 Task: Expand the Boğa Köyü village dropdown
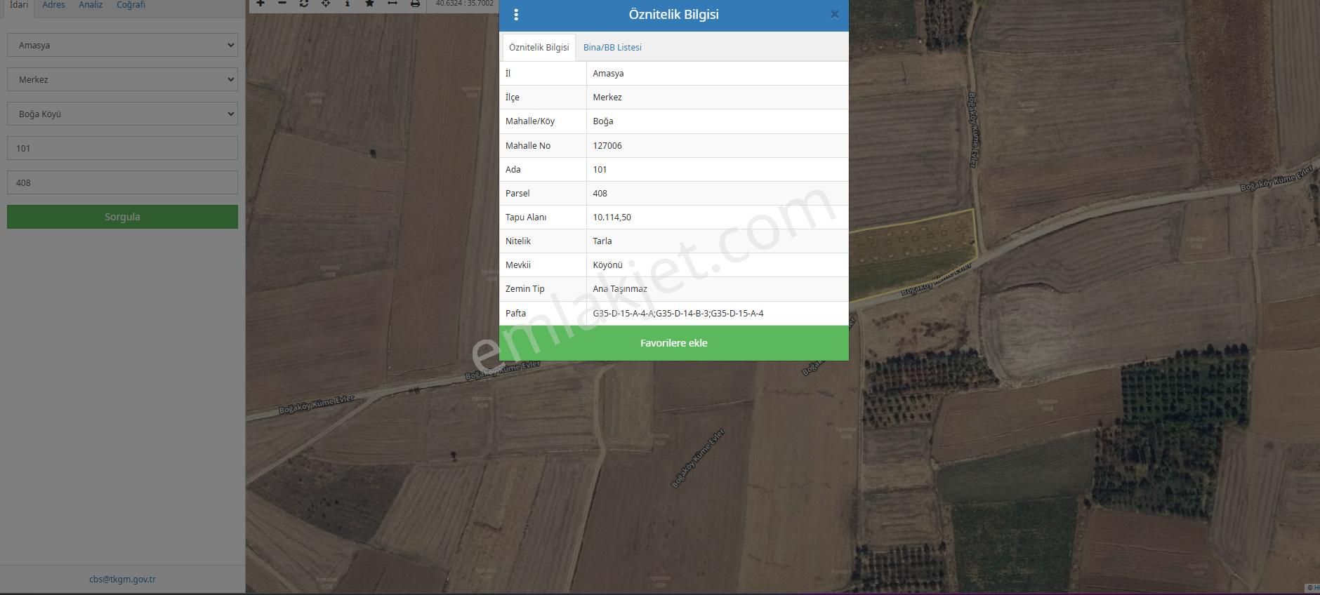122,114
